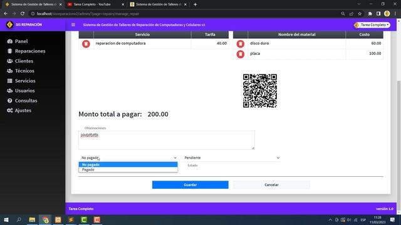Open the browser side panel icon
The width and height of the screenshot is (401, 225).
[378, 14]
